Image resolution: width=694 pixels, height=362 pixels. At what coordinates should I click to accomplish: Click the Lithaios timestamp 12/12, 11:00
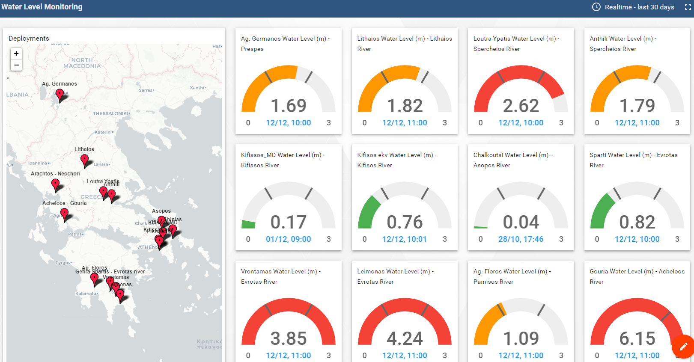coord(405,123)
